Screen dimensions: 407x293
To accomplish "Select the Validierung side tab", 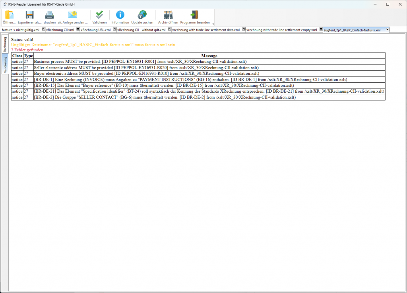I will (5, 64).
